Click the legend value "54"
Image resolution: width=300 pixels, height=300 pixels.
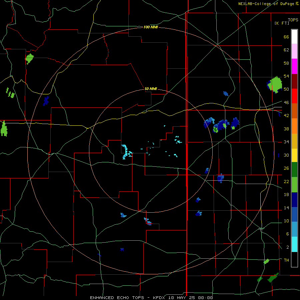(x=286, y=76)
